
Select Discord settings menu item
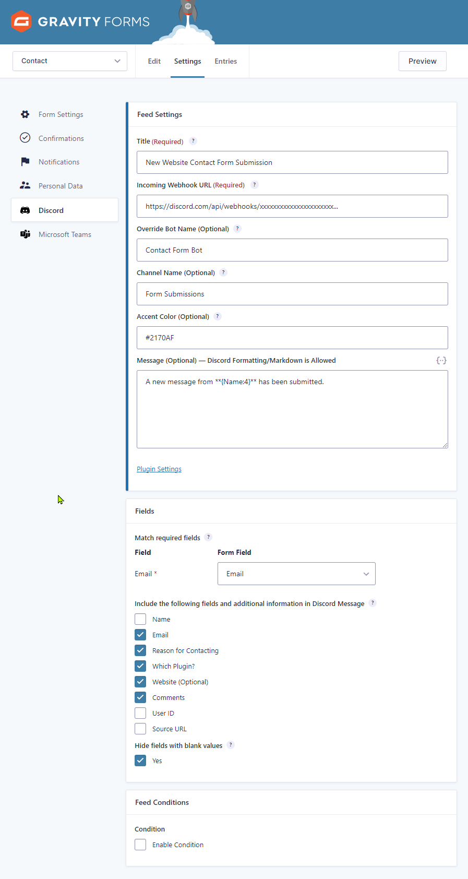point(65,210)
